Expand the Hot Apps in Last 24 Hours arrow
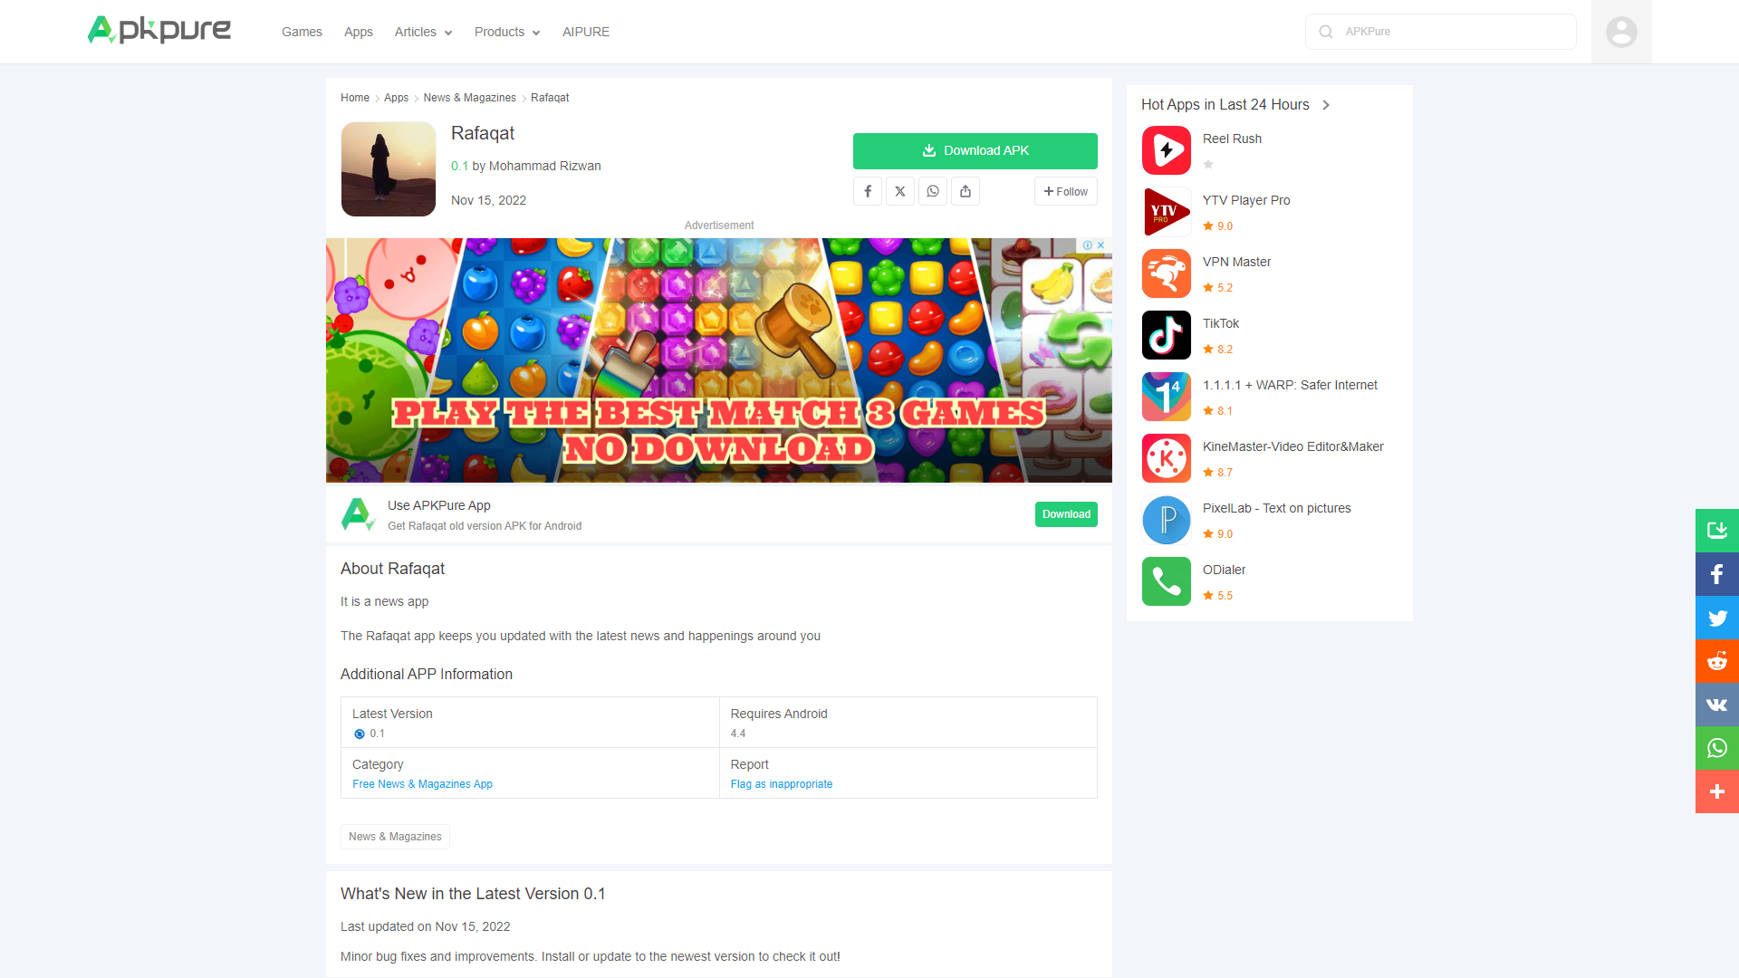Viewport: 1739px width, 978px height. click(1326, 105)
